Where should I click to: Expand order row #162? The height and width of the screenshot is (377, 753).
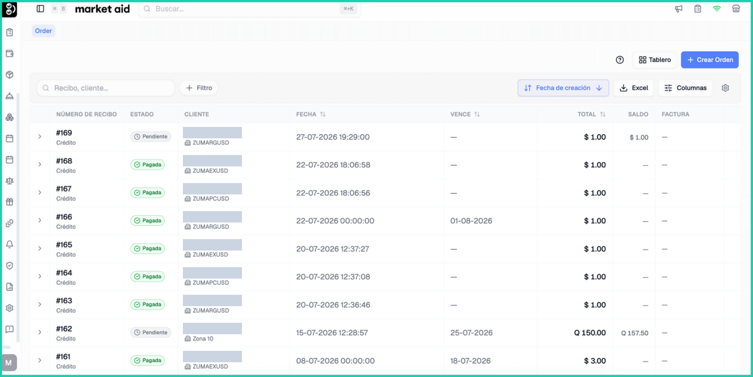(x=40, y=332)
